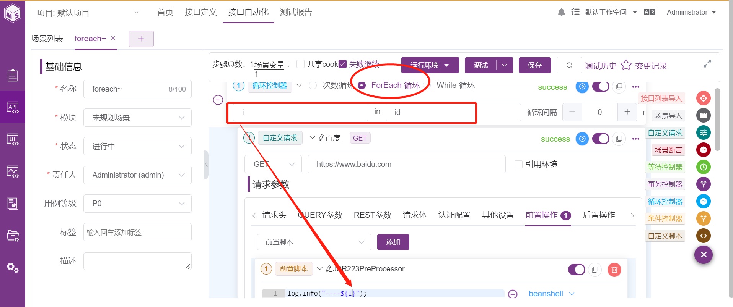Close the floating action menu
The height and width of the screenshot is (307, 733).
[x=704, y=255]
